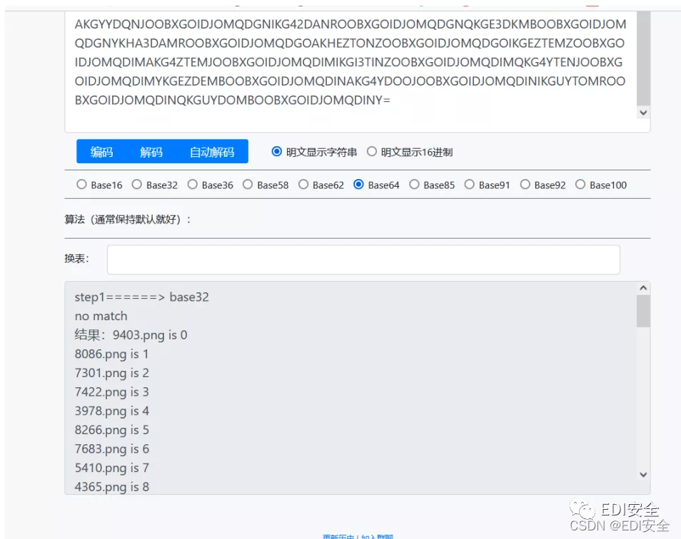Screen dimensions: 681x539
Task: Click the '5410.png is 7' result line
Action: click(x=111, y=468)
